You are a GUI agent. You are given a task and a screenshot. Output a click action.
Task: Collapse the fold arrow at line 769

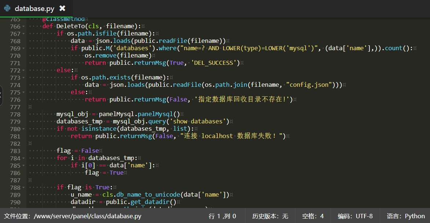coord(23,48)
